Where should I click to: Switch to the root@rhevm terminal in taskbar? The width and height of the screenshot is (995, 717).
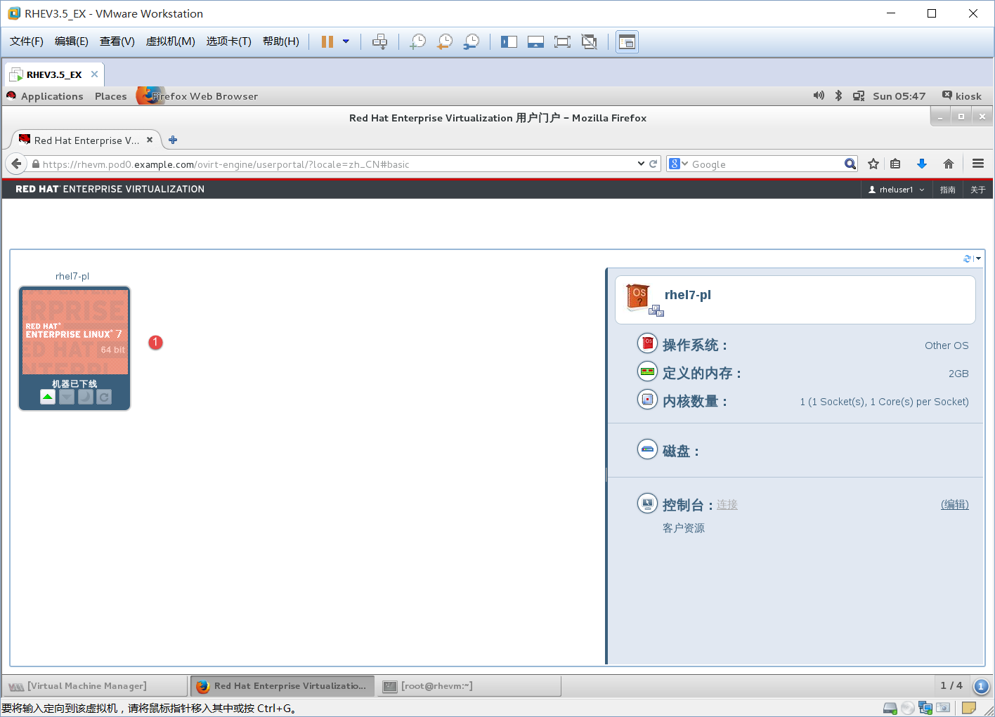[469, 686]
